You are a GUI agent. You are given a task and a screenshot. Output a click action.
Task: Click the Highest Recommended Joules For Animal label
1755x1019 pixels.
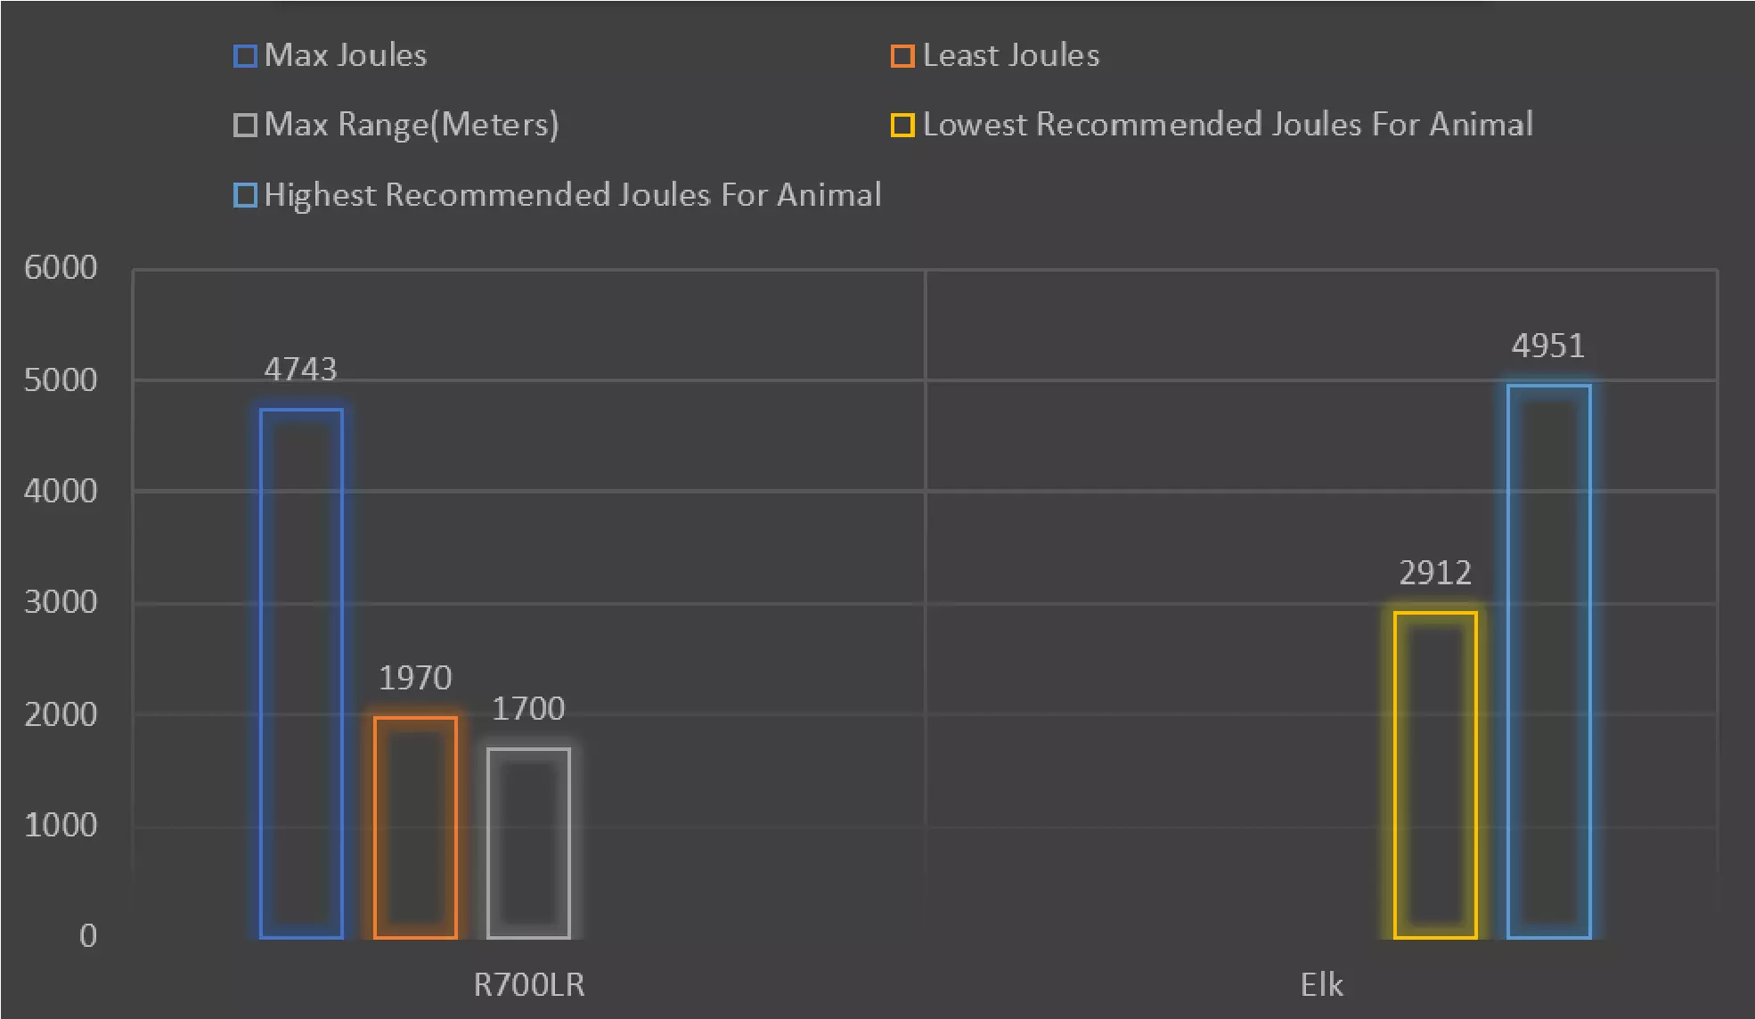[573, 195]
